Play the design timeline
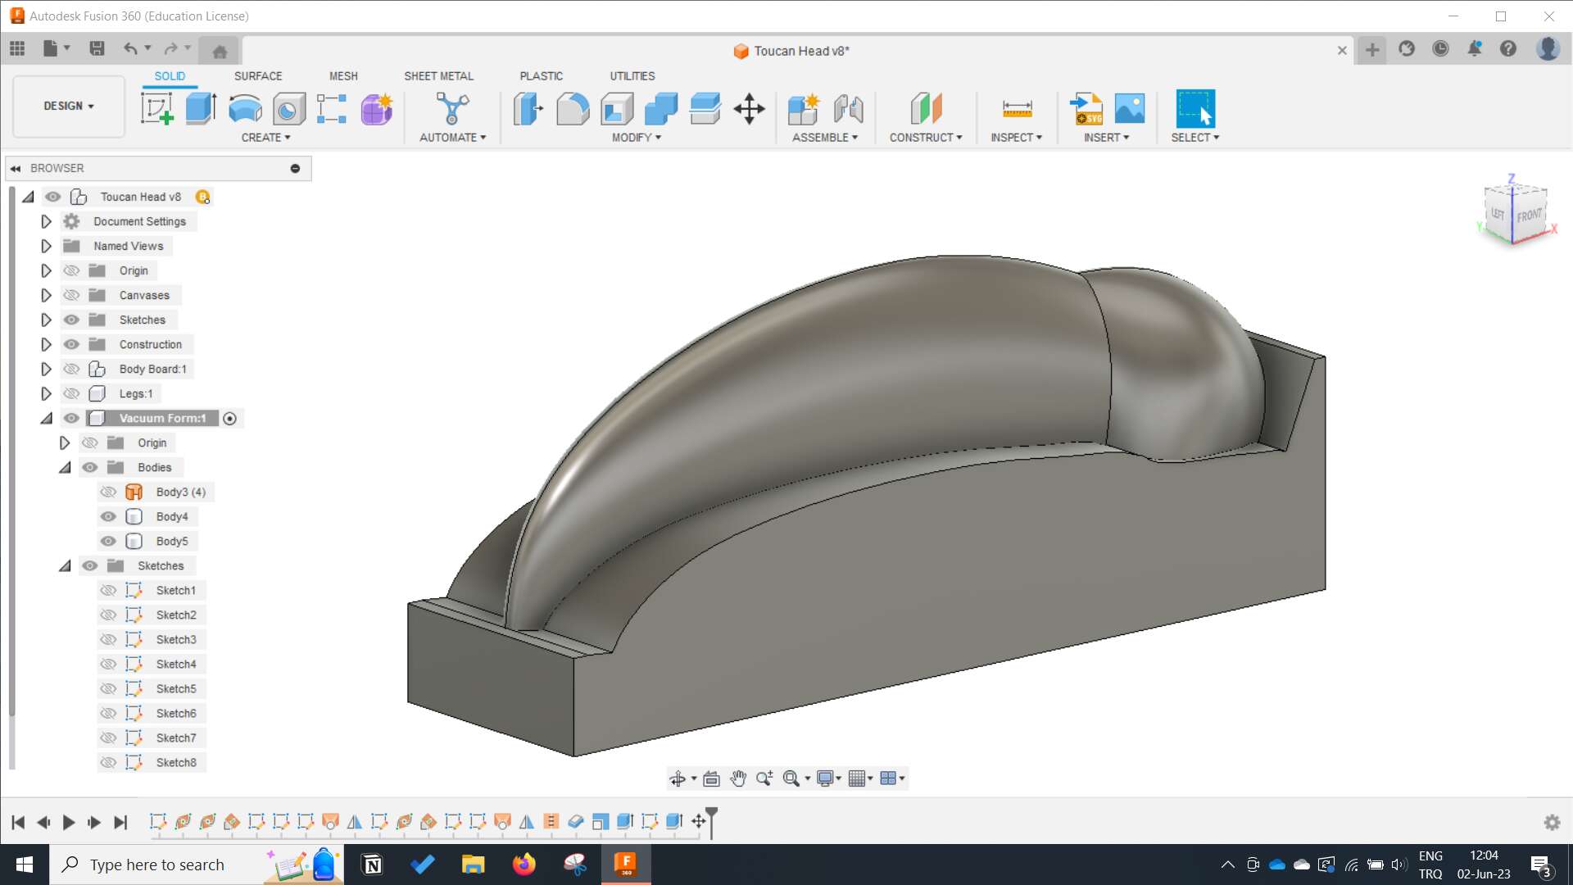Image resolution: width=1573 pixels, height=885 pixels. (x=69, y=822)
